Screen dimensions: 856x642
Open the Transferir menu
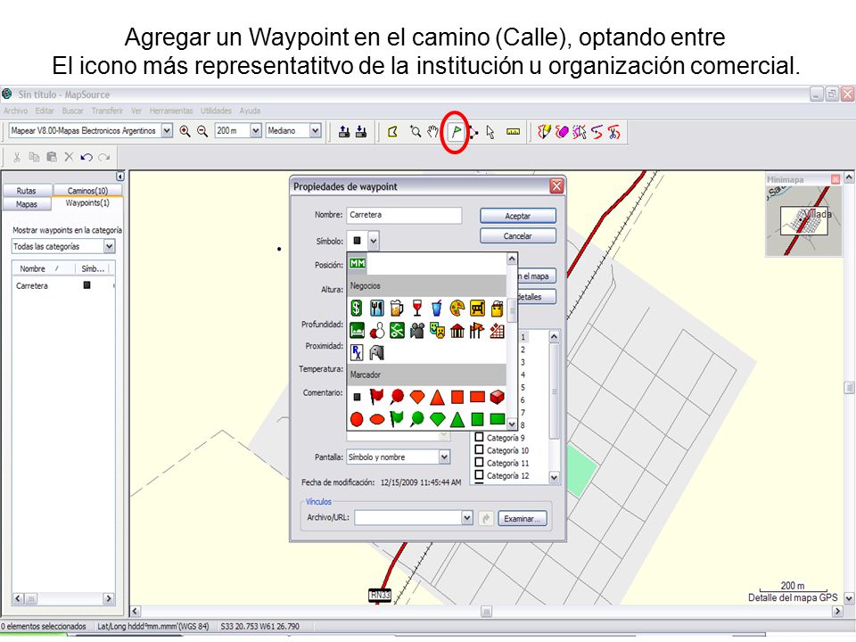click(107, 111)
